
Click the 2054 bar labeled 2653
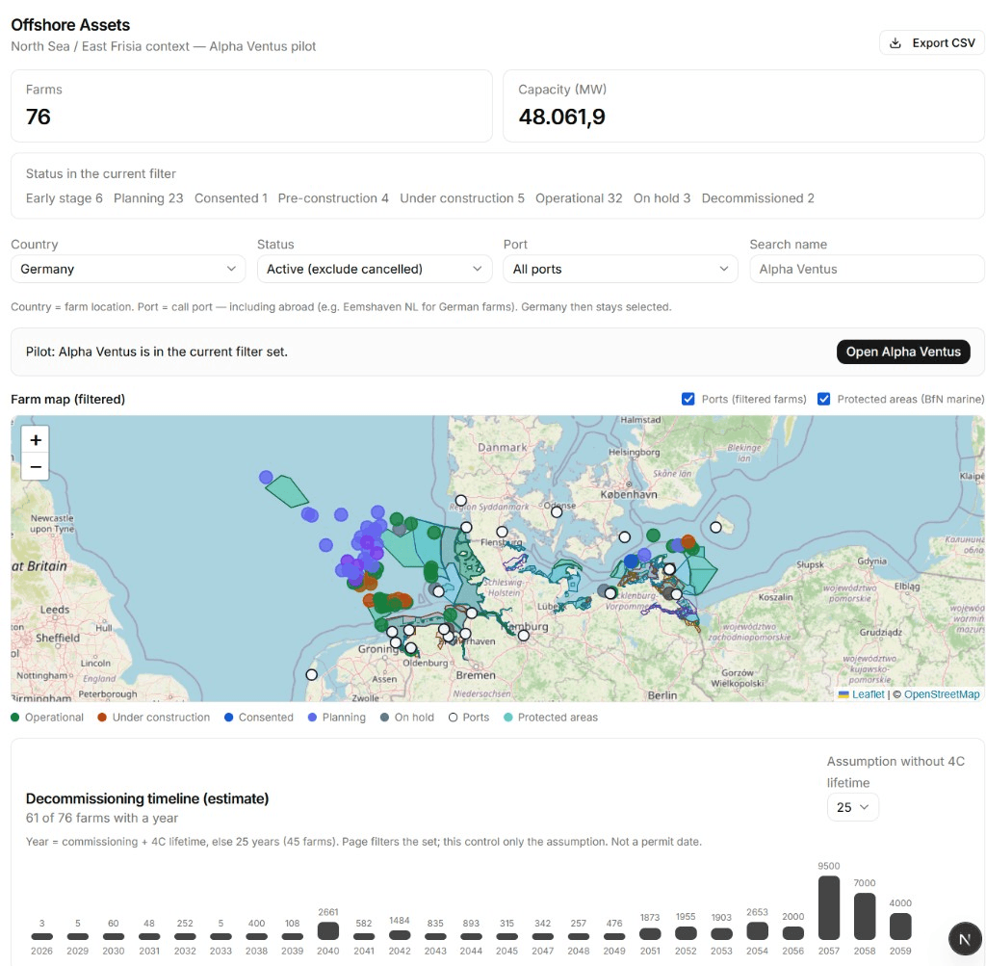tap(757, 930)
